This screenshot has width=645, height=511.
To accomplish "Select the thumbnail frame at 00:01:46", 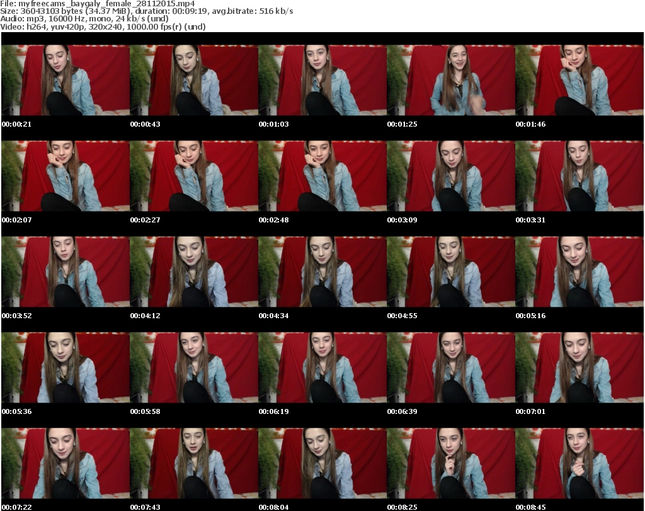I will [579, 80].
